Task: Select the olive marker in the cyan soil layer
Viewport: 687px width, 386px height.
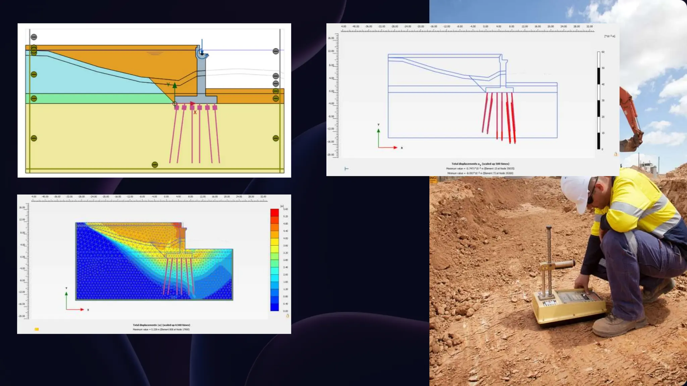Action: point(34,74)
